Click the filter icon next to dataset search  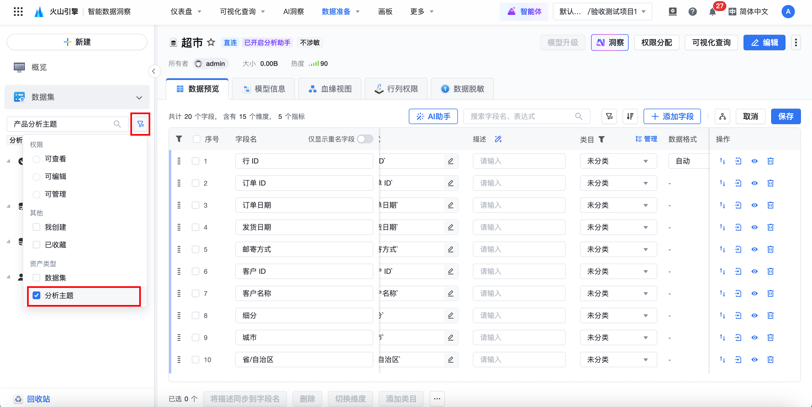tap(140, 124)
